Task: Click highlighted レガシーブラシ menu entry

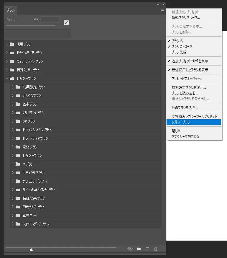Action: (194, 122)
